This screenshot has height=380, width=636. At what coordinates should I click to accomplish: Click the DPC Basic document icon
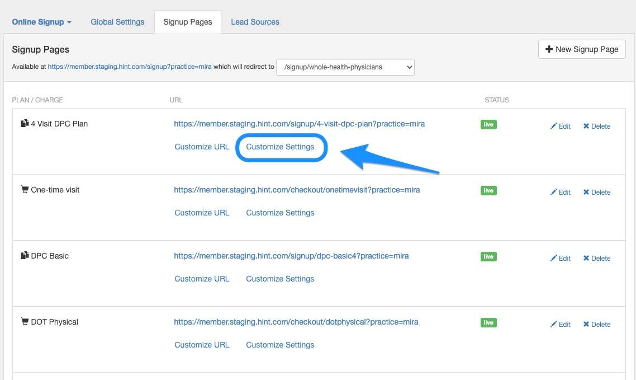coord(25,255)
